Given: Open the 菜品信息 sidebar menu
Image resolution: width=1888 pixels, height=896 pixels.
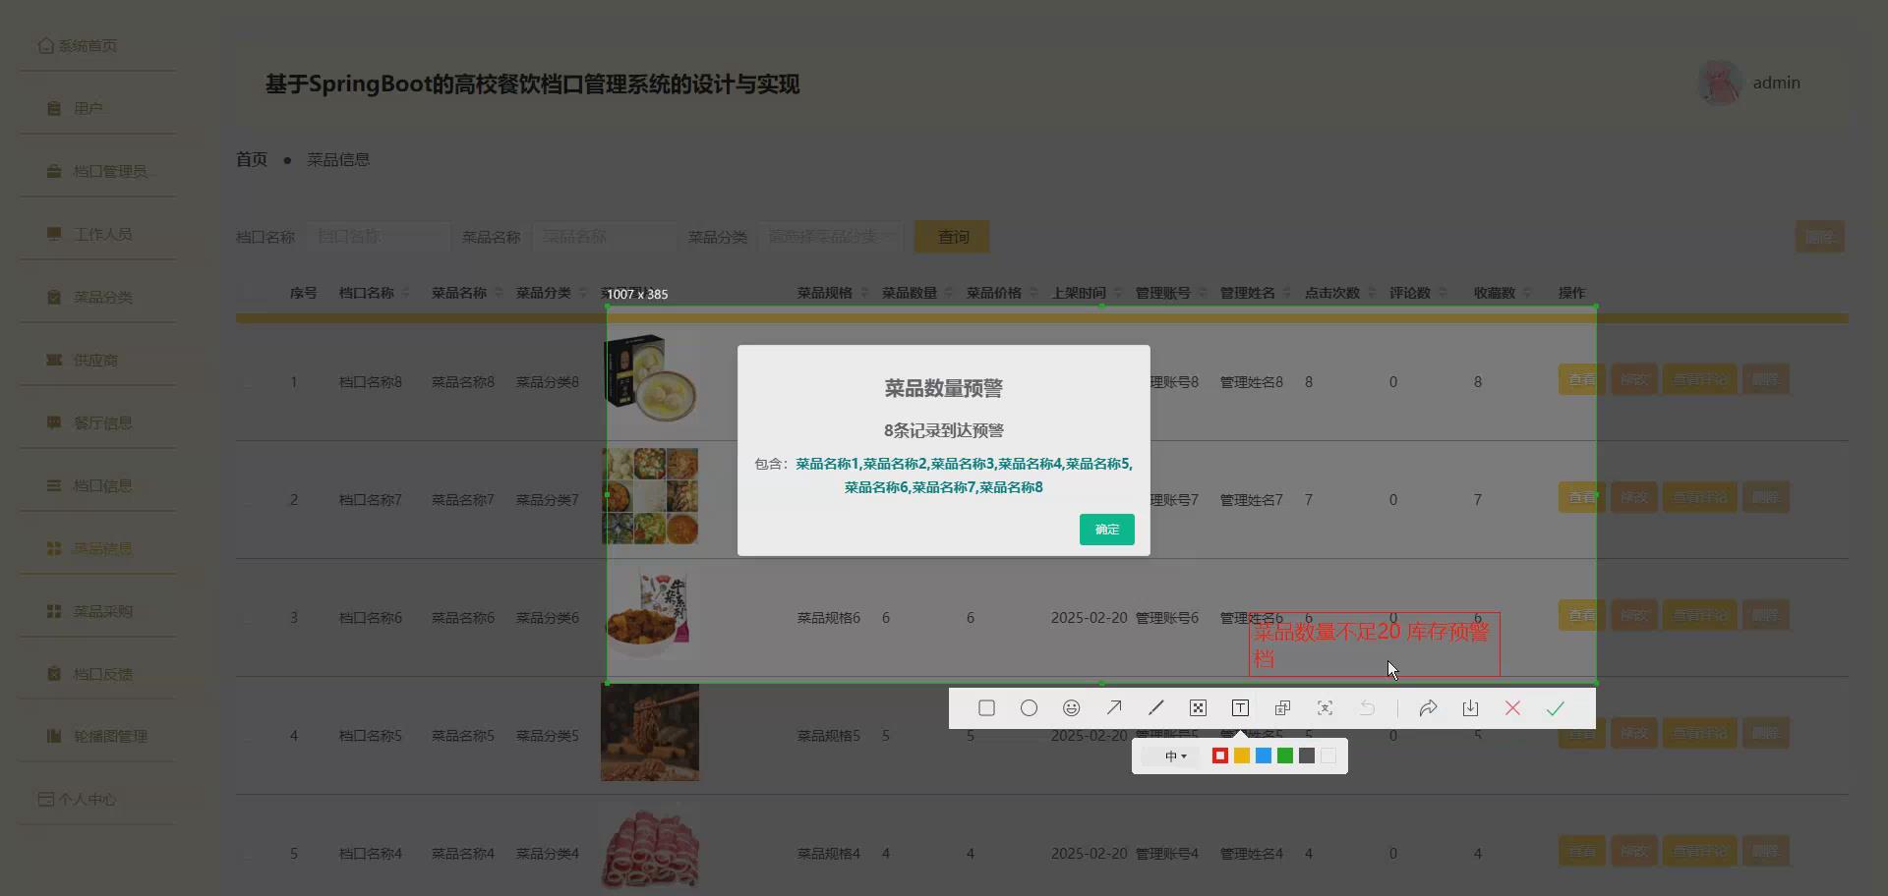Looking at the screenshot, I should [x=98, y=548].
